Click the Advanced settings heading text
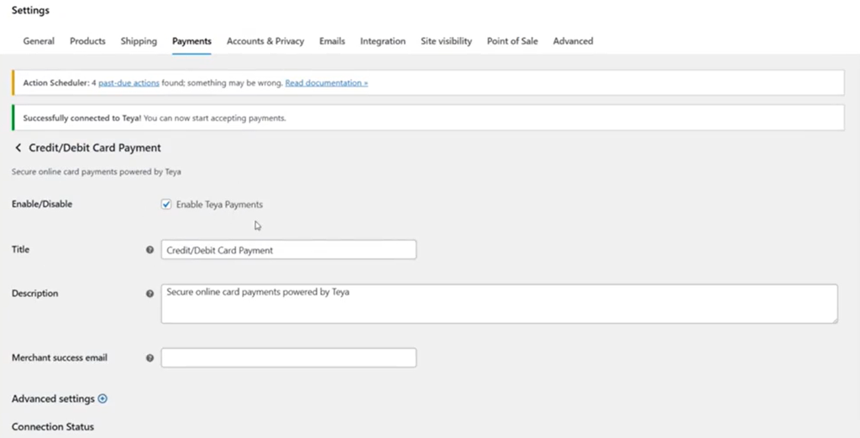 [x=53, y=399]
